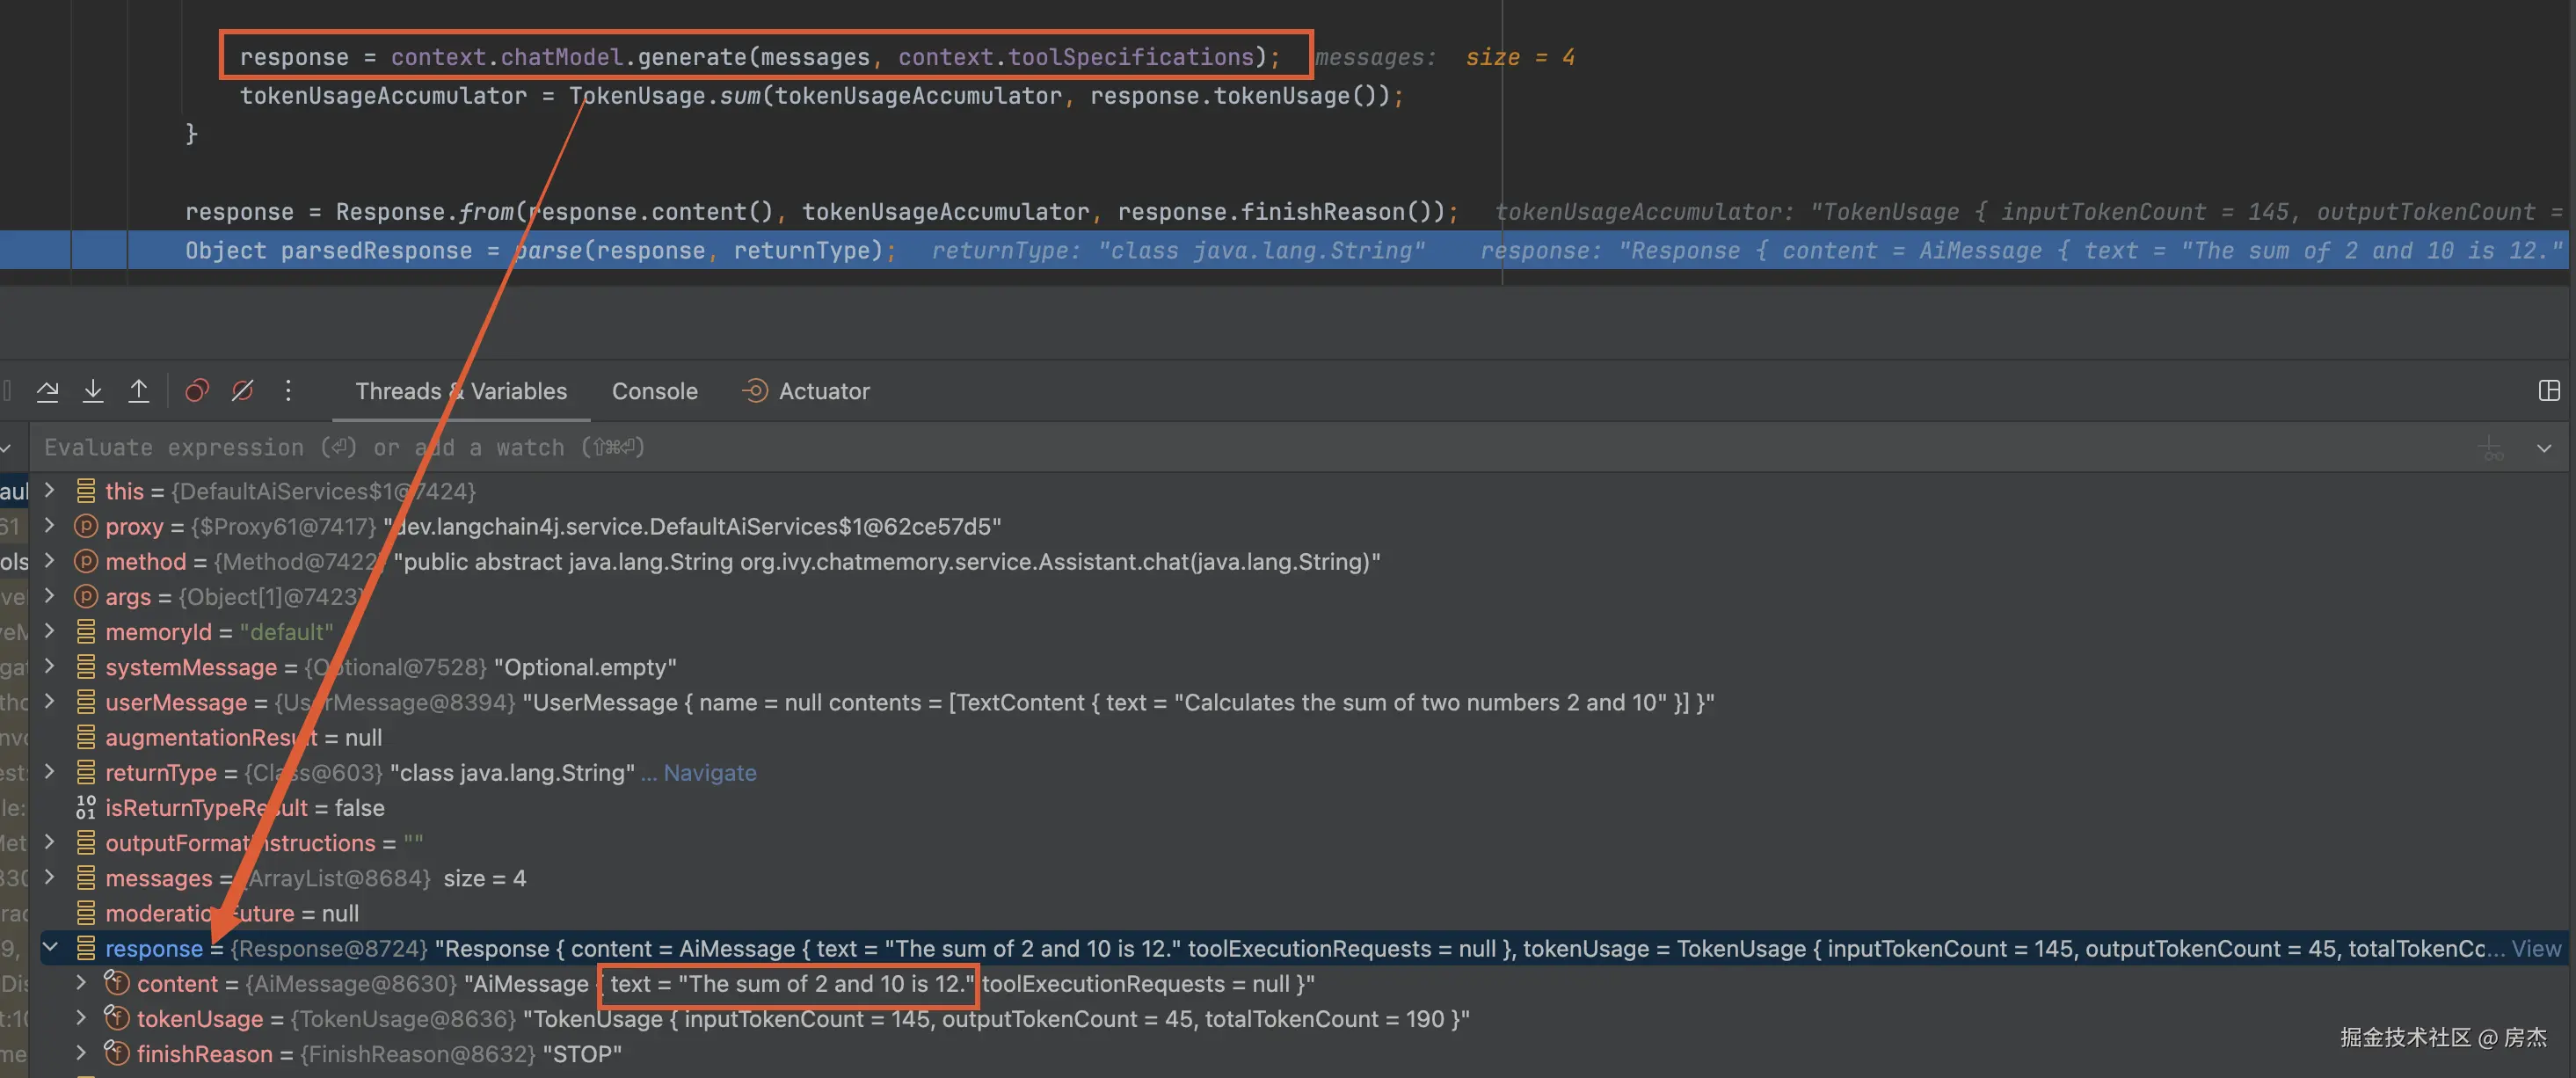Expand tokenUsage field under response
Viewport: 2576px width, 1078px height.
point(82,1018)
